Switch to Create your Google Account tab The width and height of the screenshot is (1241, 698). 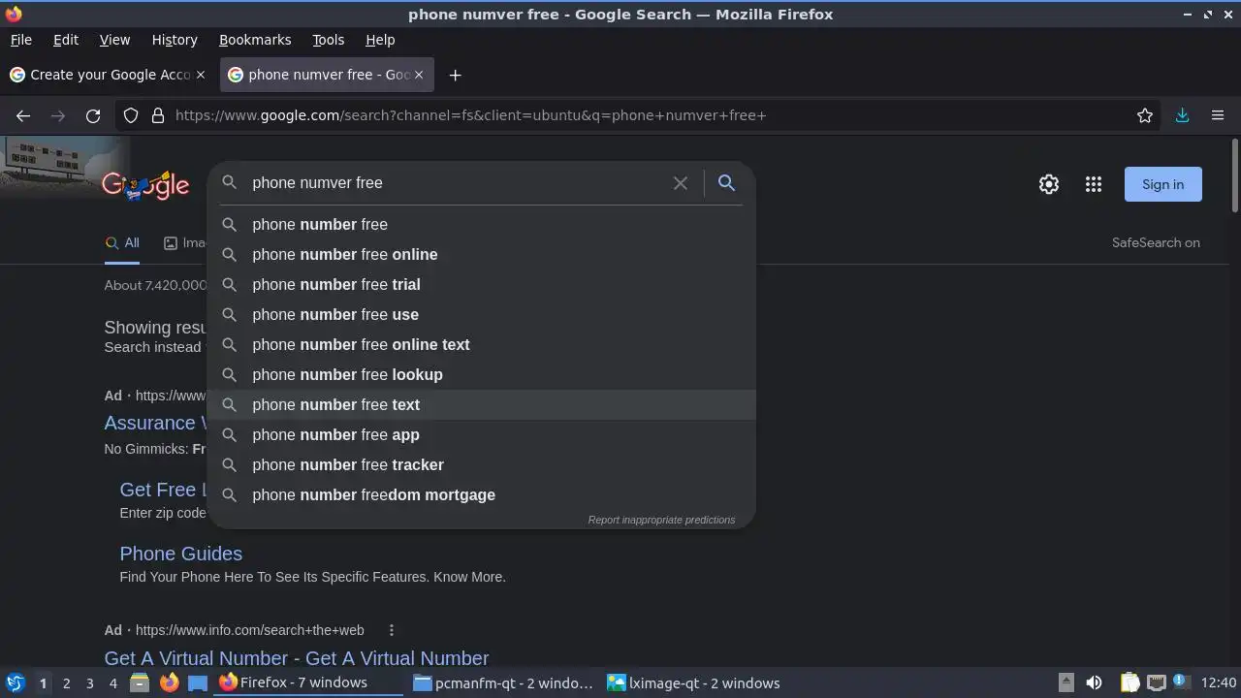[108, 75]
